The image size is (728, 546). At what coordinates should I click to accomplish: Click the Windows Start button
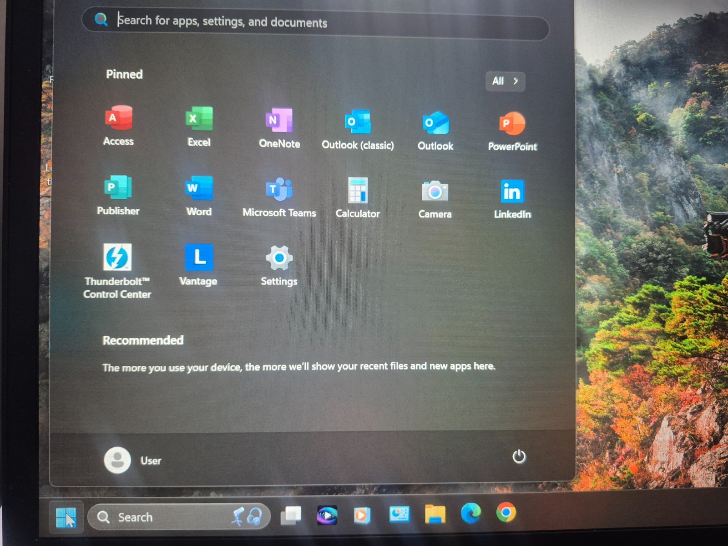tap(66, 517)
